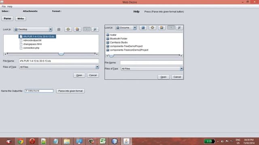Screen dimensions: 259x145
Task: Create new folder in Desktop file chooser
Action: 77,29
